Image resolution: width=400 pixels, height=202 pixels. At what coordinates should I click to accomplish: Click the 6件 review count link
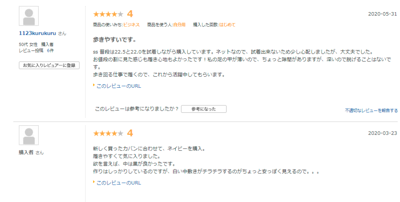point(50,50)
